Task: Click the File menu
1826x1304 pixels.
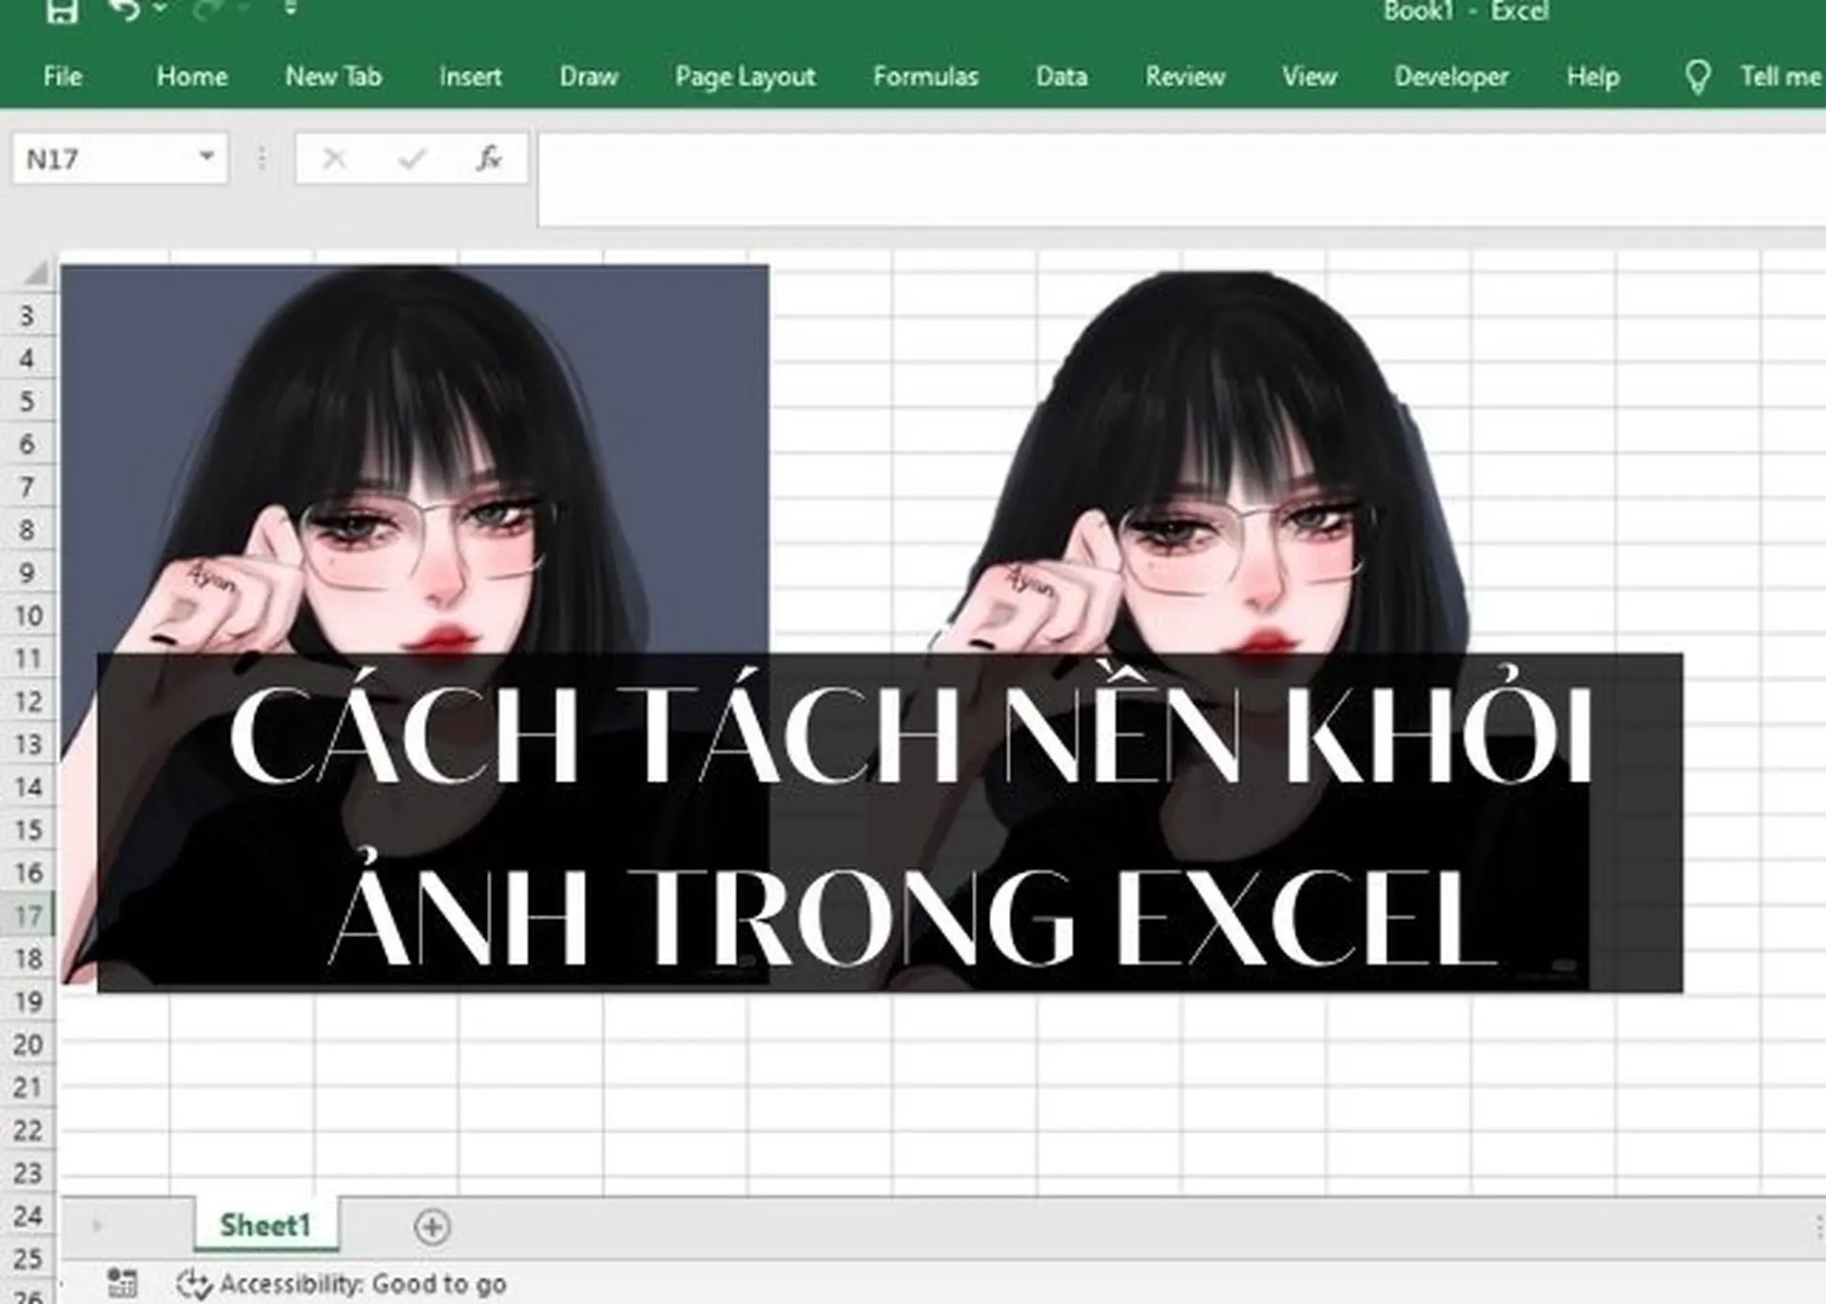Action: pyautogui.click(x=61, y=76)
